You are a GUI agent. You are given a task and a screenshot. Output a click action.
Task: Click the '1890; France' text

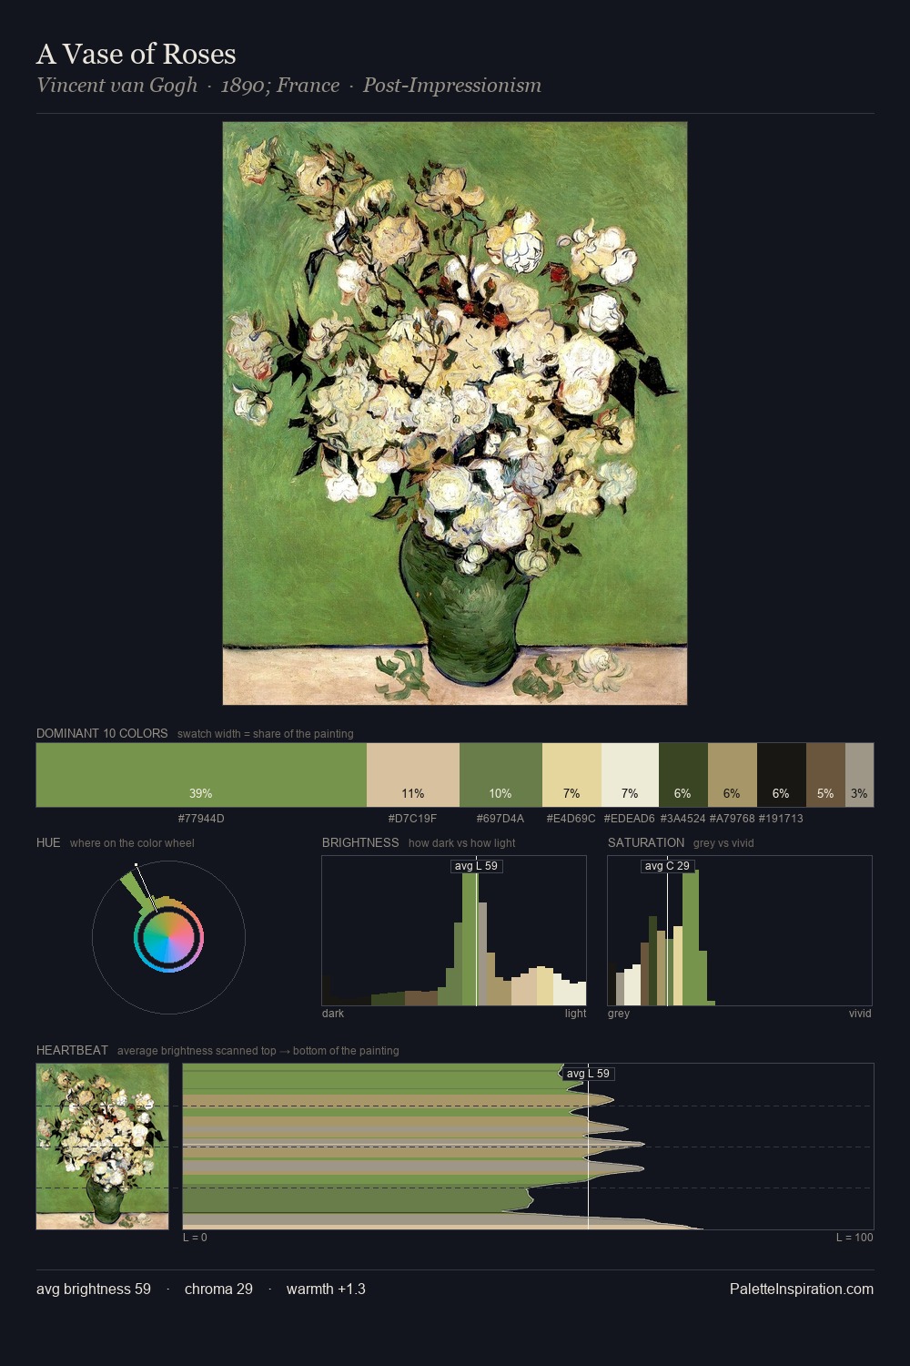[280, 86]
